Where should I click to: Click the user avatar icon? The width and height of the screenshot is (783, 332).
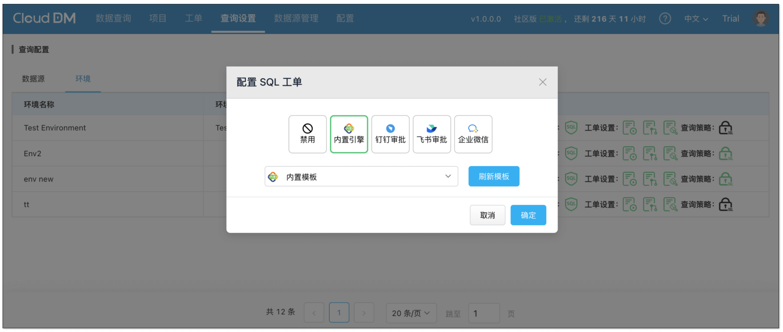point(761,19)
